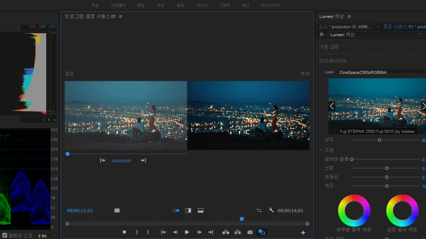Open Lumetri 색상 effect dropdown
Screen dimensions: 426x239
(376, 34)
